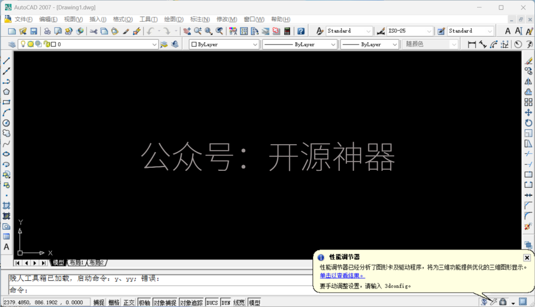Toggle 栅格 grid display
Viewport: 535px width, 307px height.
pos(114,303)
